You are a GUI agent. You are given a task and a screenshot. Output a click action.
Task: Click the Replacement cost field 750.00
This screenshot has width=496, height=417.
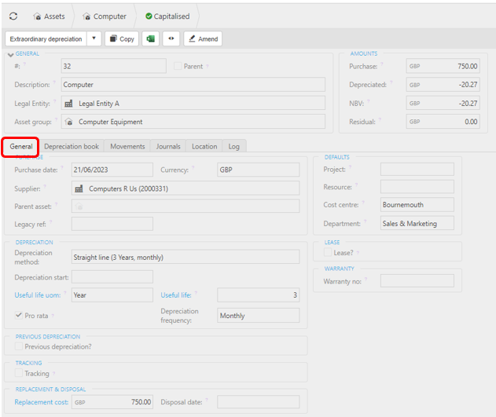pos(112,402)
